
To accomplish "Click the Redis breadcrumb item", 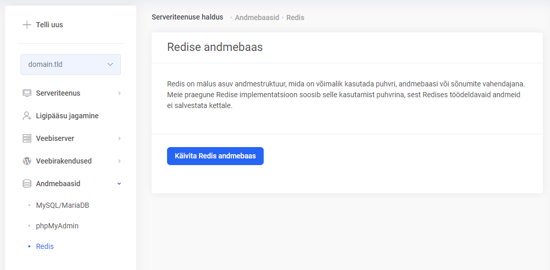I will pos(295,17).
